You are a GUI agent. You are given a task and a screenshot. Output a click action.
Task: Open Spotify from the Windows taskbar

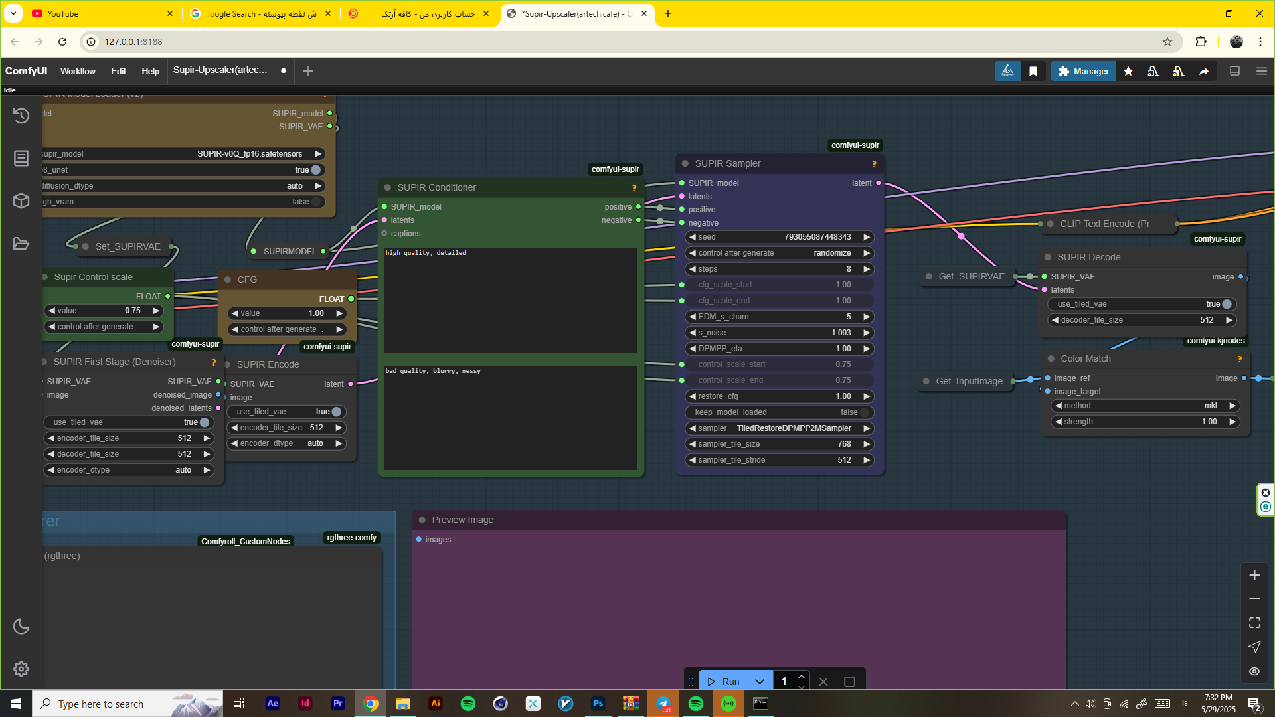[x=468, y=704]
